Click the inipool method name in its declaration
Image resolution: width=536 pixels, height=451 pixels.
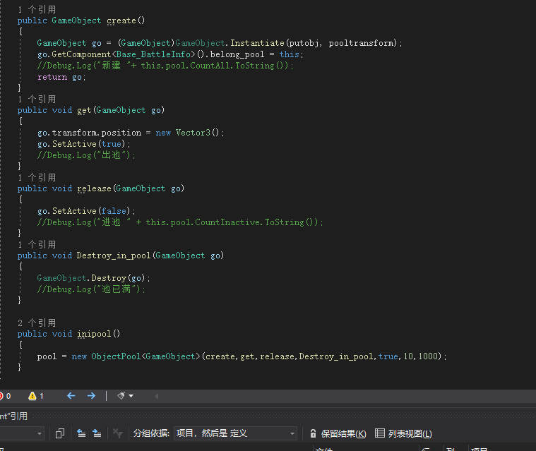pos(94,334)
